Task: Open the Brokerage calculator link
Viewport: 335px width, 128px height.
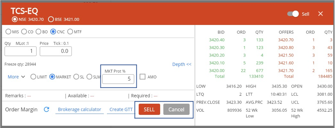Action: pyautogui.click(x=79, y=110)
